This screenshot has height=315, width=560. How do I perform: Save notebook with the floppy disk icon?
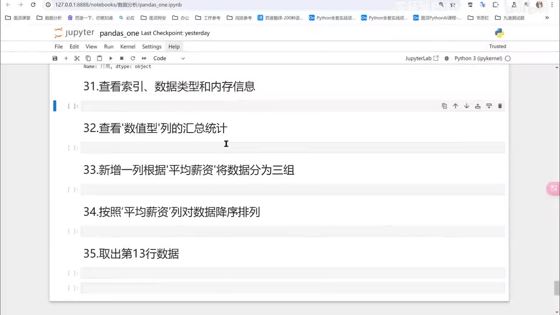coord(55,58)
